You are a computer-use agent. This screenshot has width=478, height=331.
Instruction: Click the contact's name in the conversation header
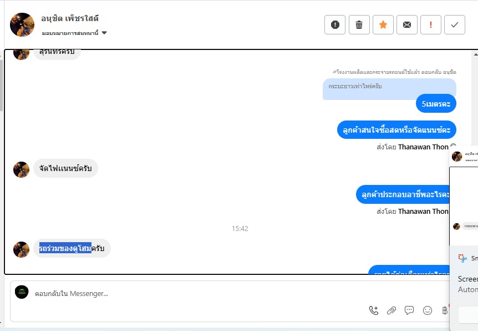(x=70, y=19)
